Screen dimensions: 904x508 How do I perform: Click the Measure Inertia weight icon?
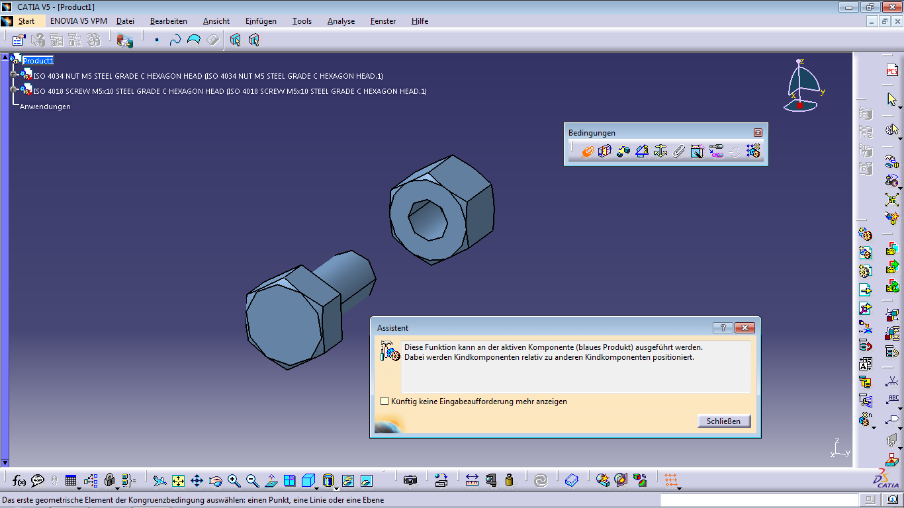pyautogui.click(x=509, y=480)
